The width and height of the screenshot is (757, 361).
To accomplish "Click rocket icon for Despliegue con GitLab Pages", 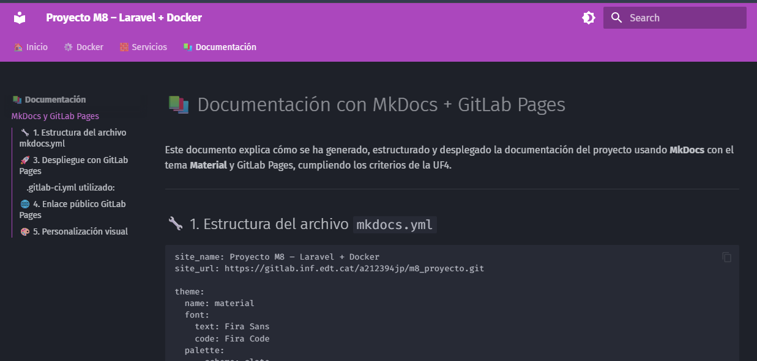I will pyautogui.click(x=24, y=160).
